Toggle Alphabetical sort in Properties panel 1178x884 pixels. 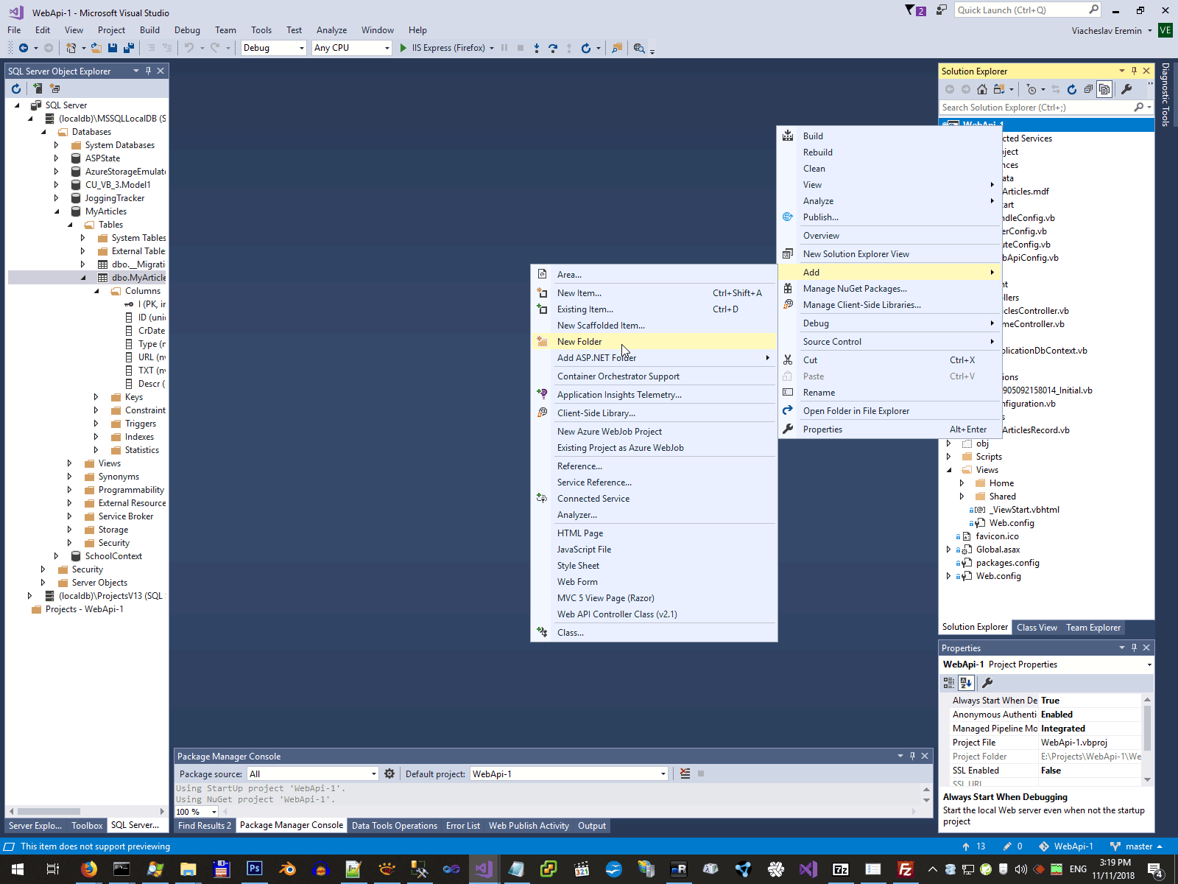pyautogui.click(x=967, y=683)
